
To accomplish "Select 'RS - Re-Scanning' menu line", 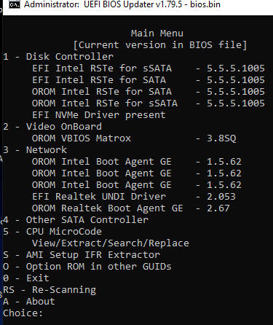I will 50,290.
